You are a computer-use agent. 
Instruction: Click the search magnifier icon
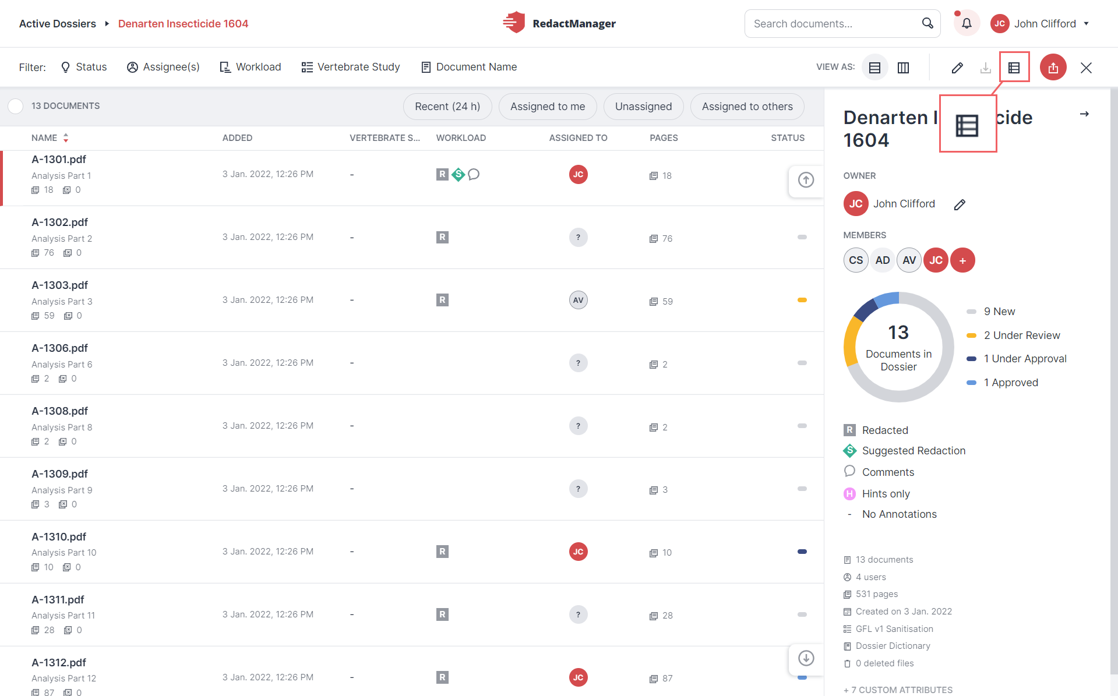click(927, 23)
